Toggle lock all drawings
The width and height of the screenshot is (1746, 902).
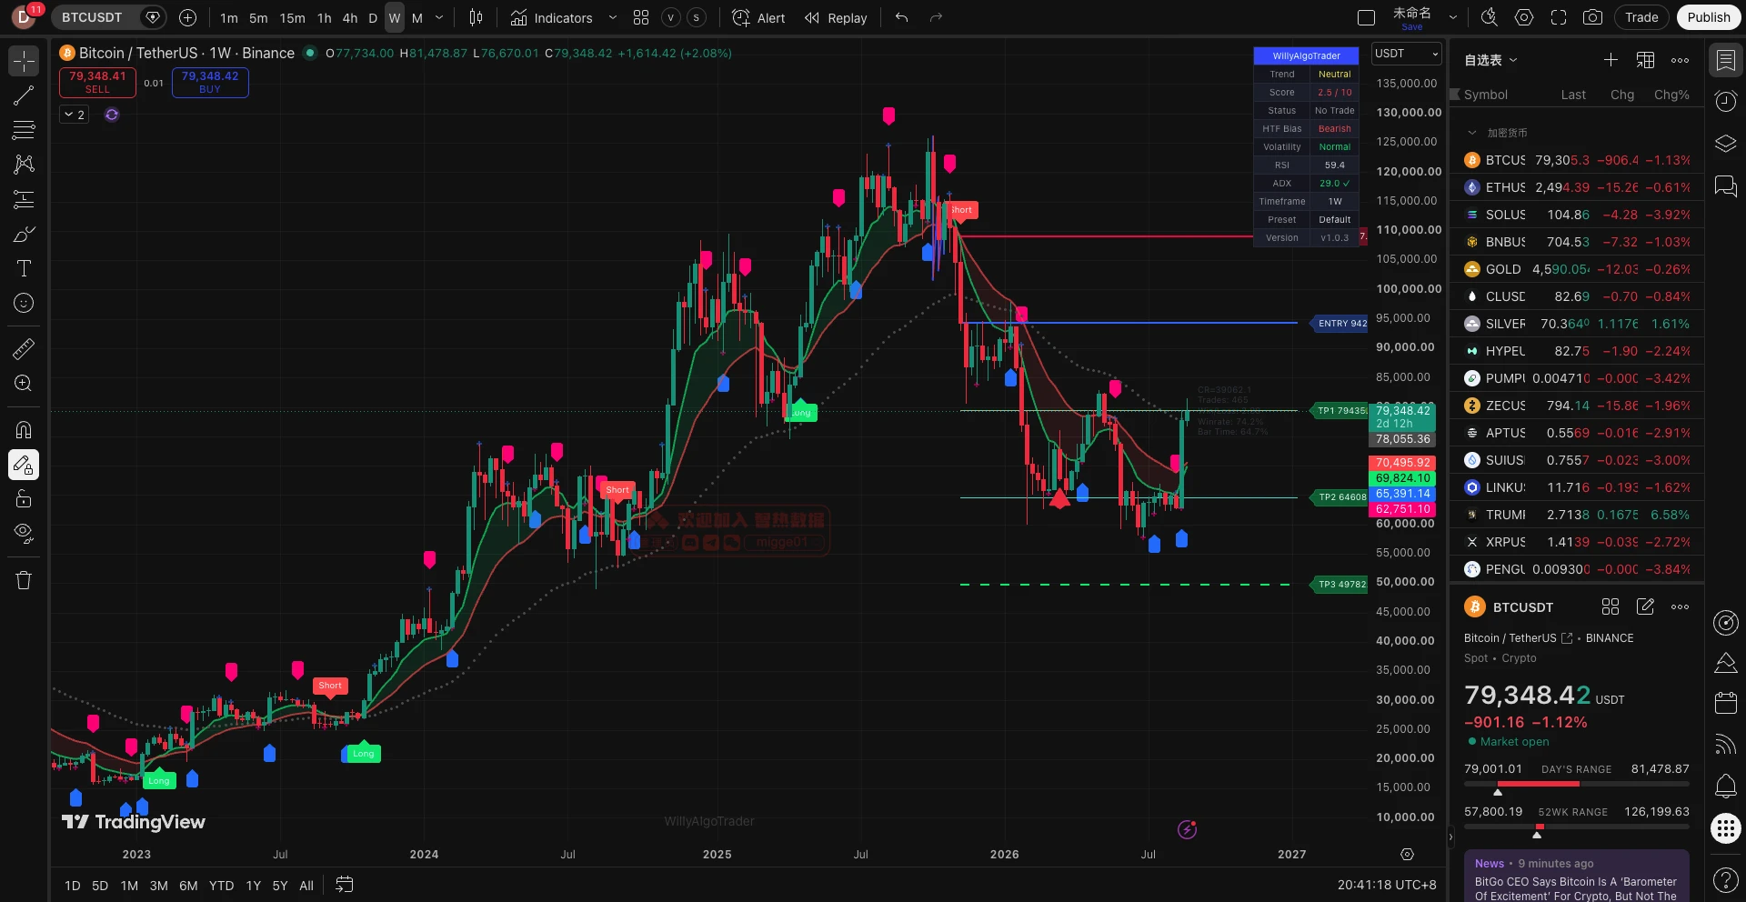coord(24,498)
